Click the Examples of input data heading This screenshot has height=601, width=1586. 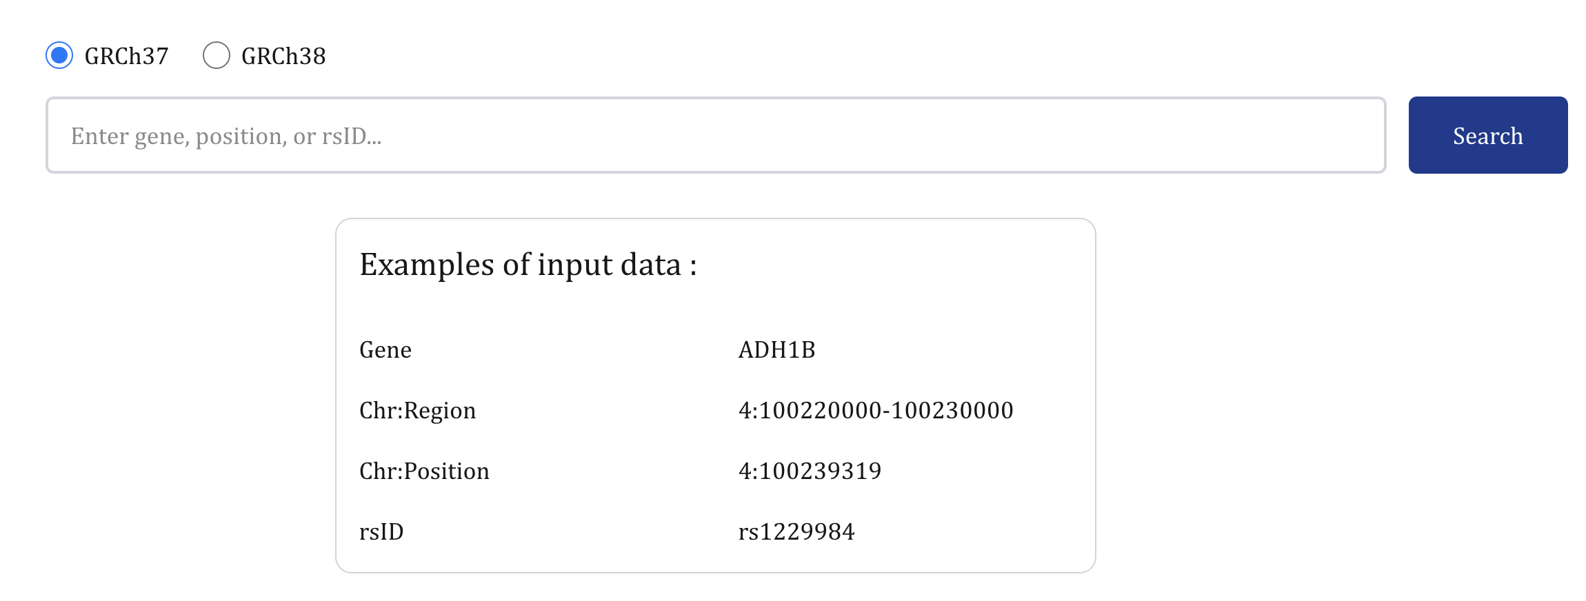[528, 265]
